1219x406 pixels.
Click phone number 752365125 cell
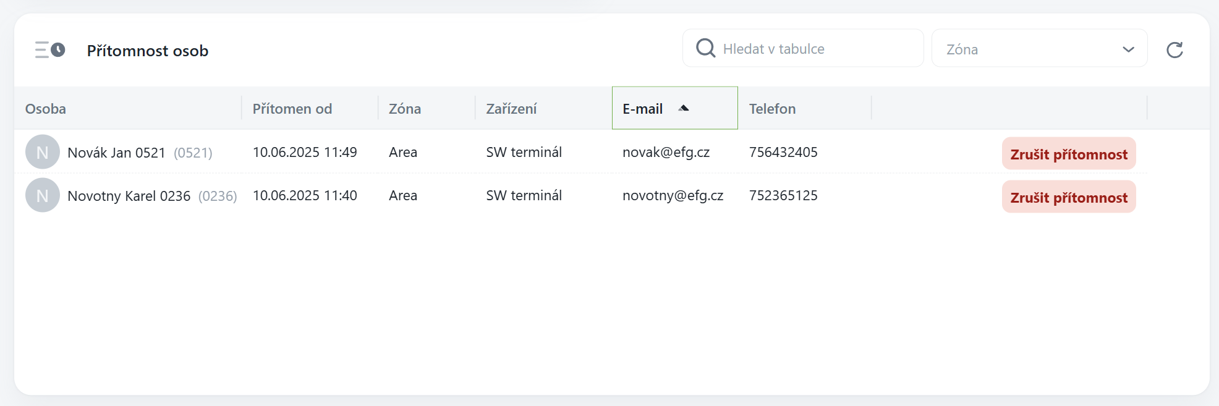(783, 195)
